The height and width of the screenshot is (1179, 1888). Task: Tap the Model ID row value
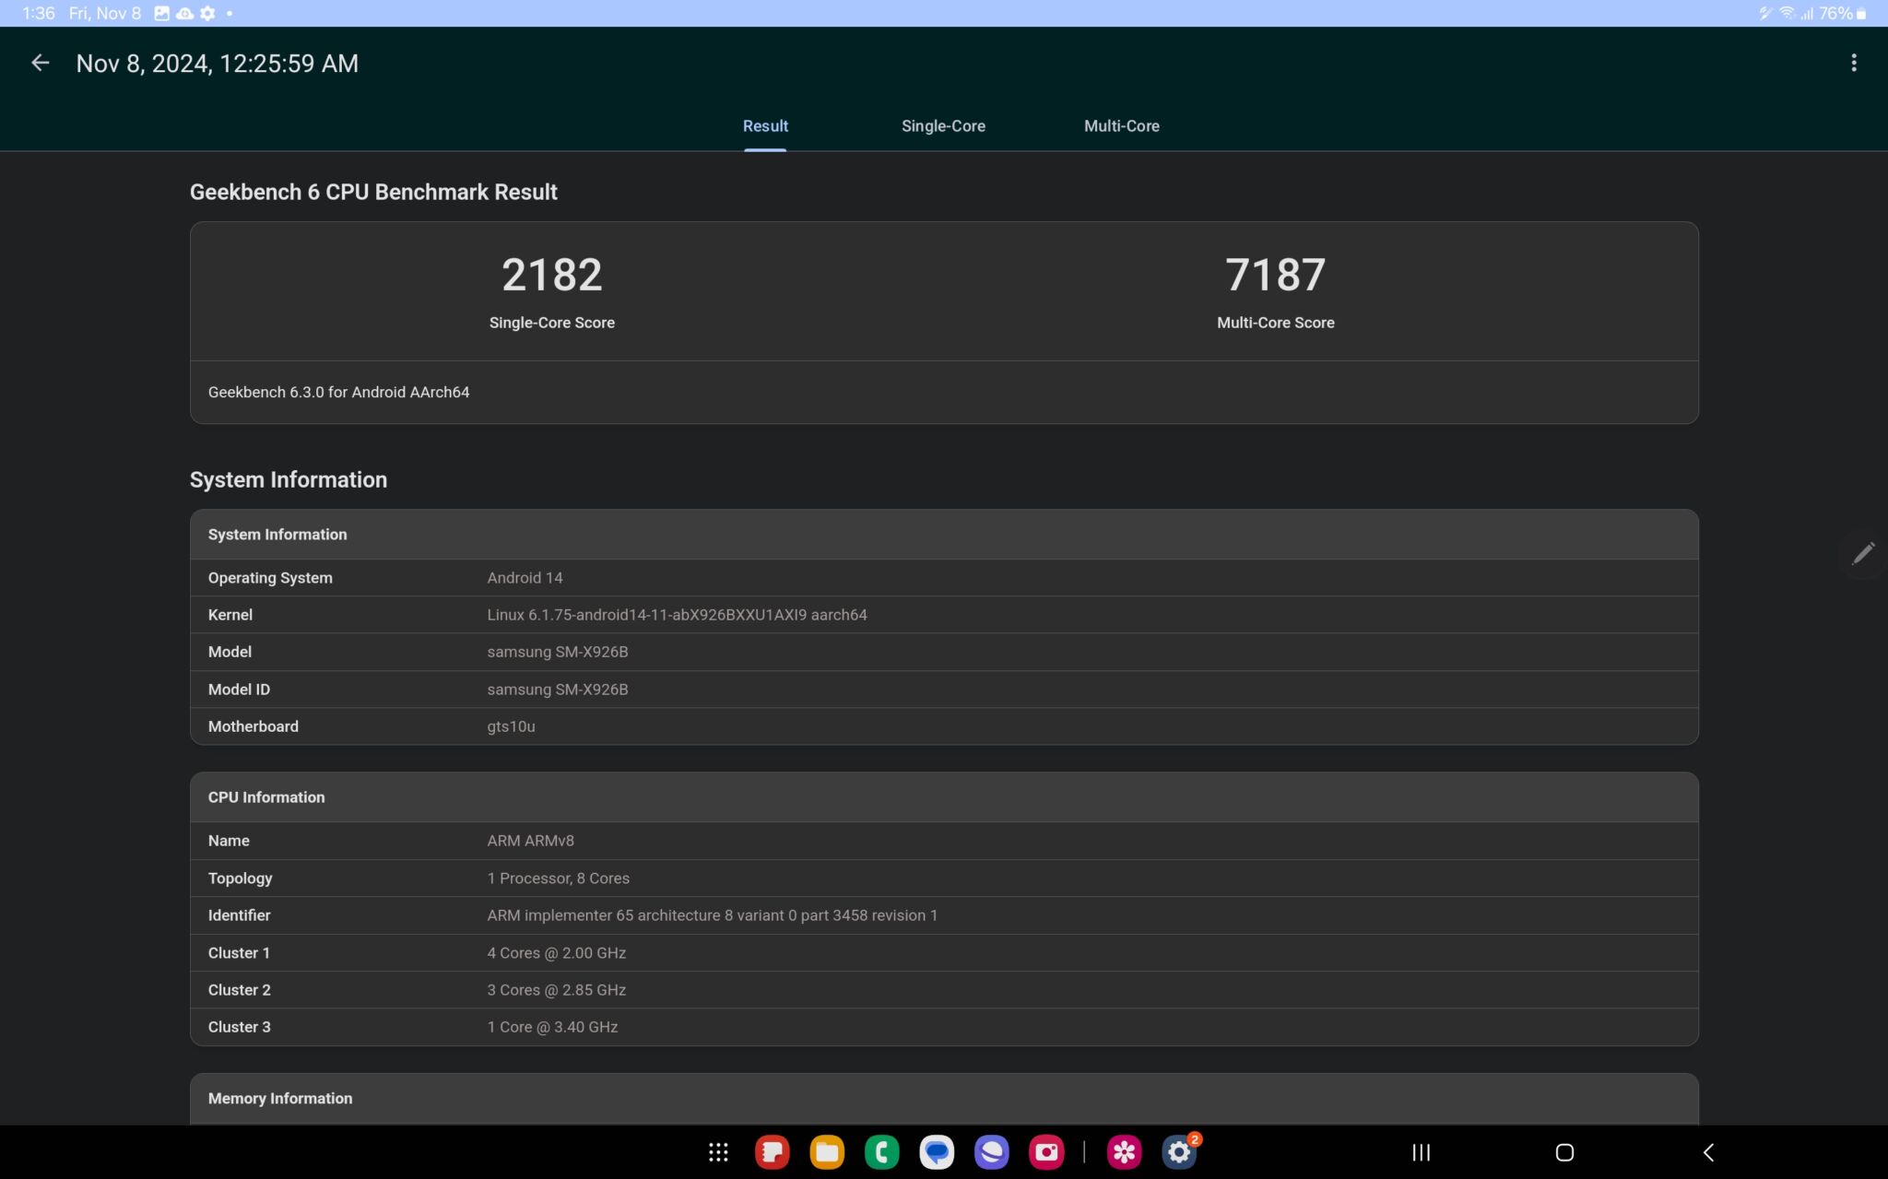(x=557, y=690)
